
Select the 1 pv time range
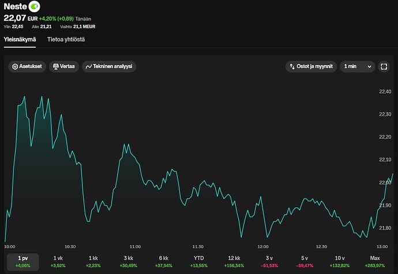pos(23,261)
